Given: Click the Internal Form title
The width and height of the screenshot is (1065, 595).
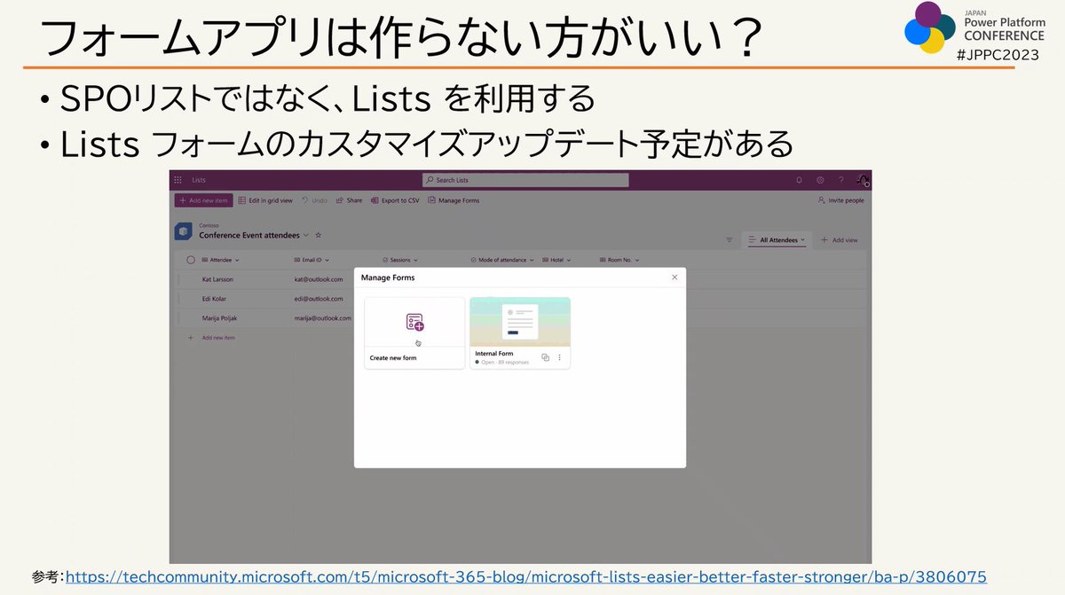Looking at the screenshot, I should pos(494,353).
